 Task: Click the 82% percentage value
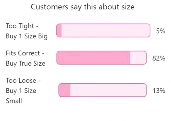click(159, 59)
